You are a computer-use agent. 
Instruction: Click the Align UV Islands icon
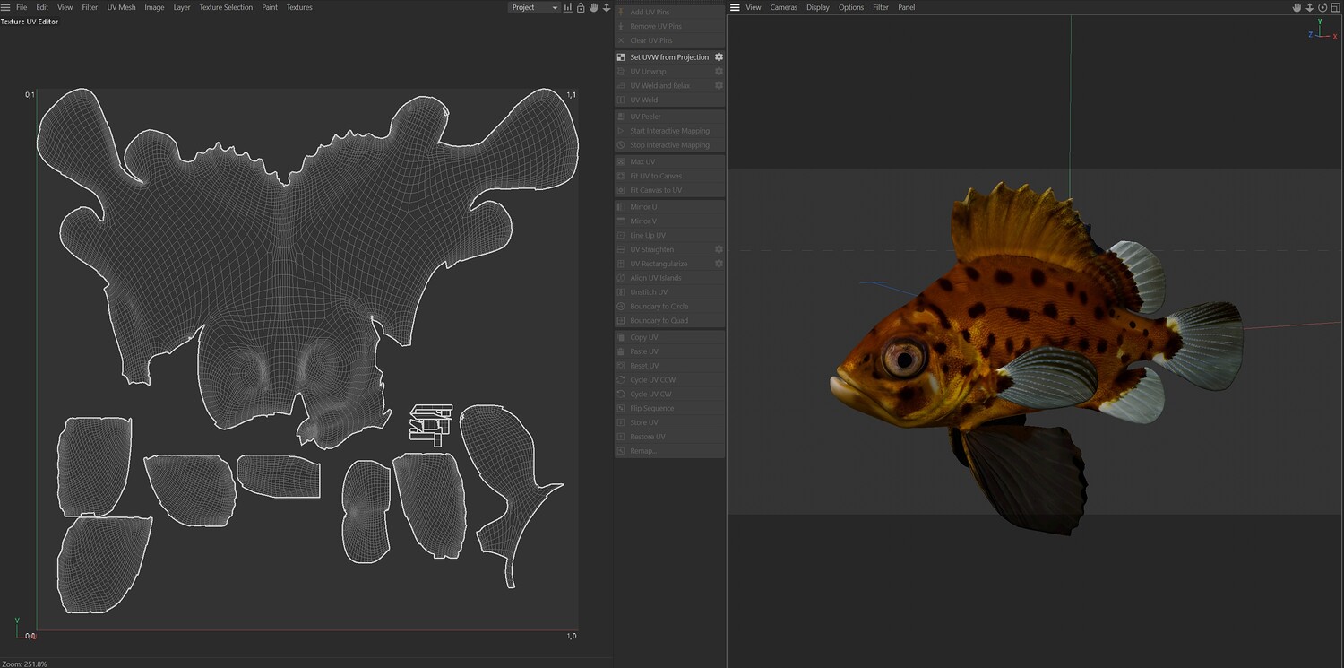pos(621,279)
